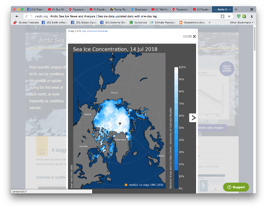267x209 pixels.
Task: Close the image lightbox with CLOSE X
Action: pyautogui.click(x=189, y=36)
